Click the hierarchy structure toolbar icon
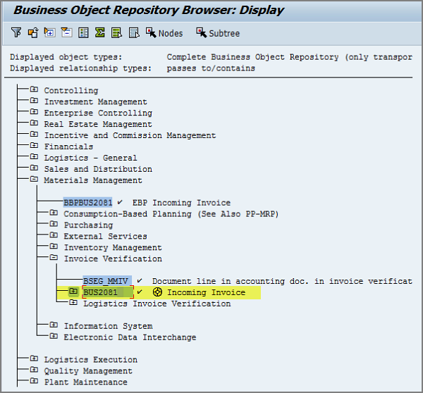 (32, 33)
